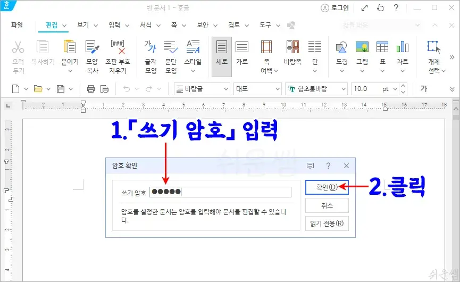
Task: Click the Save disk icon
Action: click(61, 89)
